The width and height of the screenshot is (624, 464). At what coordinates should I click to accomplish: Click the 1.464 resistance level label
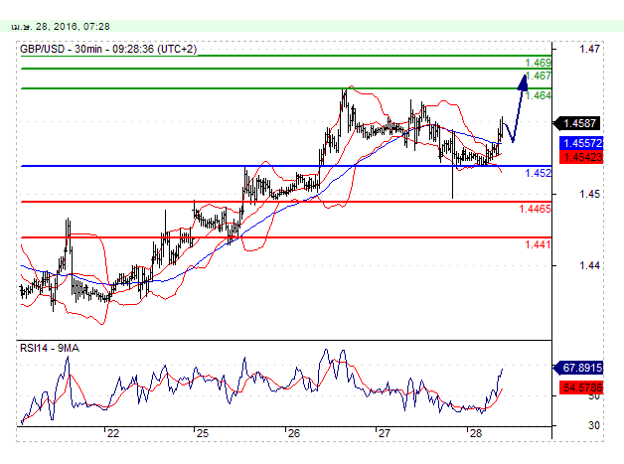click(538, 95)
